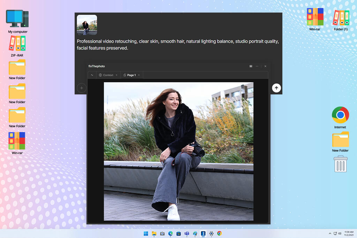357x238 pixels.
Task: Click the fixThephoto window layout icon
Action: pyautogui.click(x=251, y=66)
